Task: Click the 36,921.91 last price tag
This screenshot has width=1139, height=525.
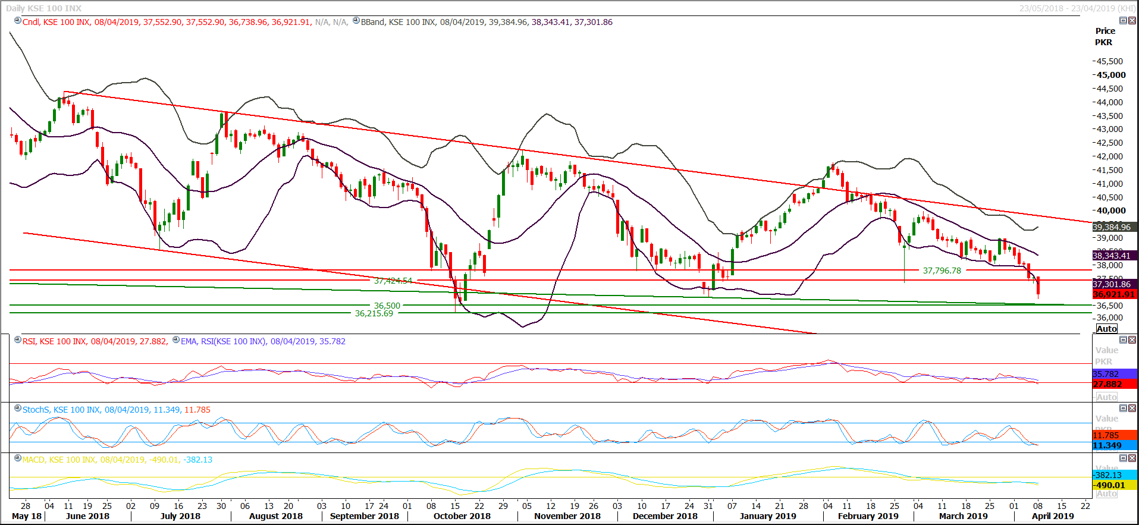Action: [1114, 294]
